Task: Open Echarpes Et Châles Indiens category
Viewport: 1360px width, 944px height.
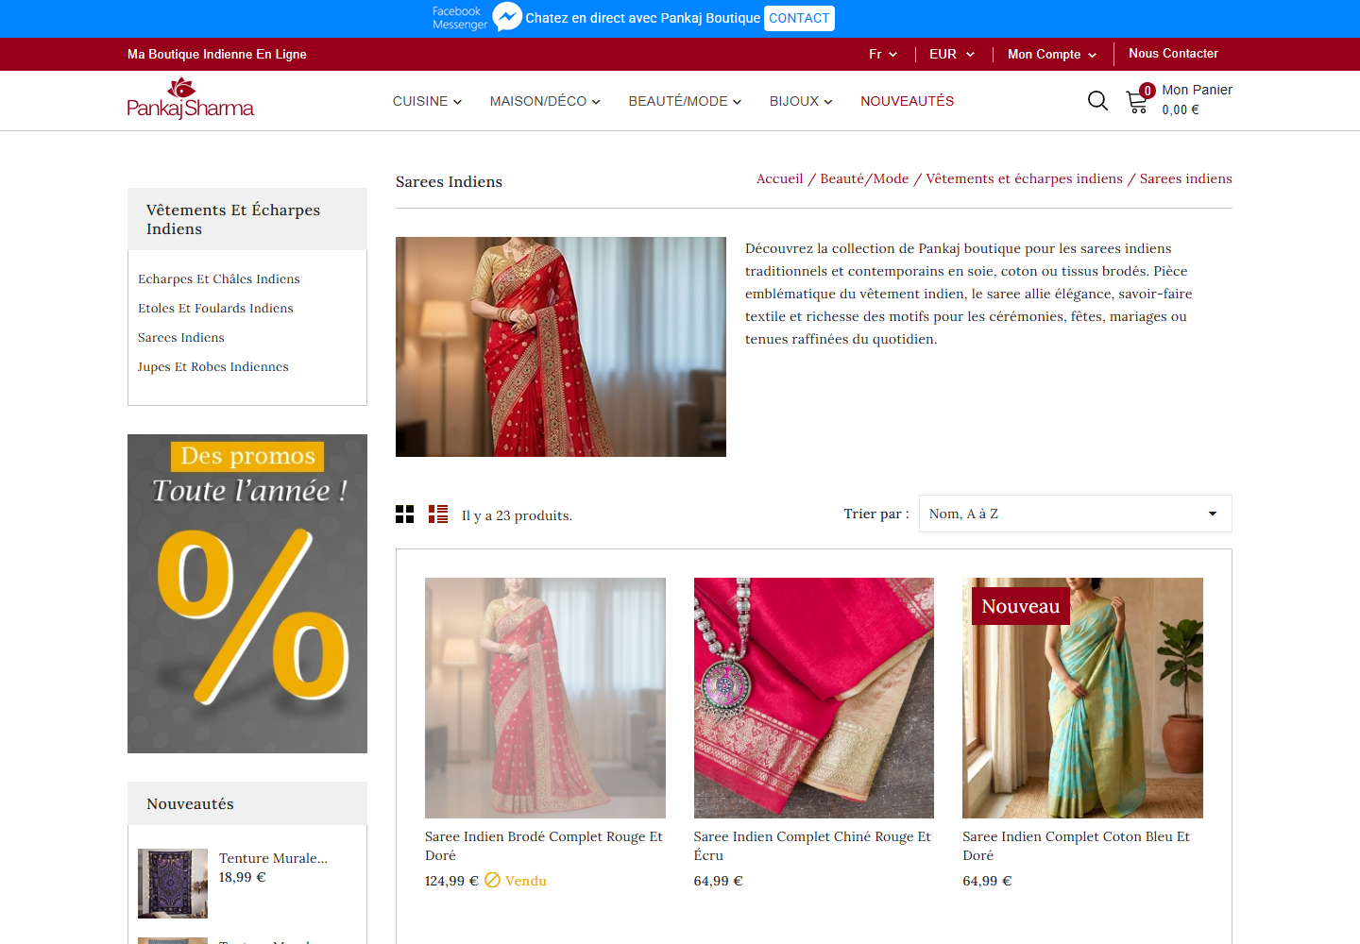Action: tap(219, 278)
